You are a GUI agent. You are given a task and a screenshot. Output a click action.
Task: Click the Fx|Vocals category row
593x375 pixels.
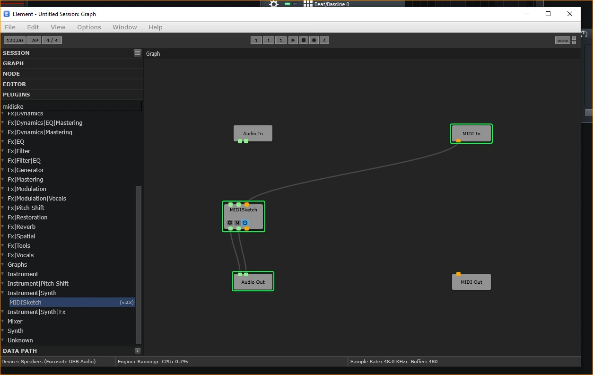click(68, 255)
